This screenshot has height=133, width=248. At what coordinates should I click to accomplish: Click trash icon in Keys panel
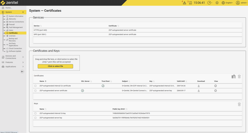[239, 104]
